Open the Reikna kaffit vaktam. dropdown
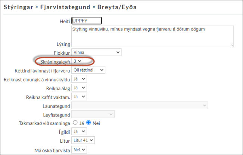Viewport: 243px width, 155px height. [x=79, y=97]
